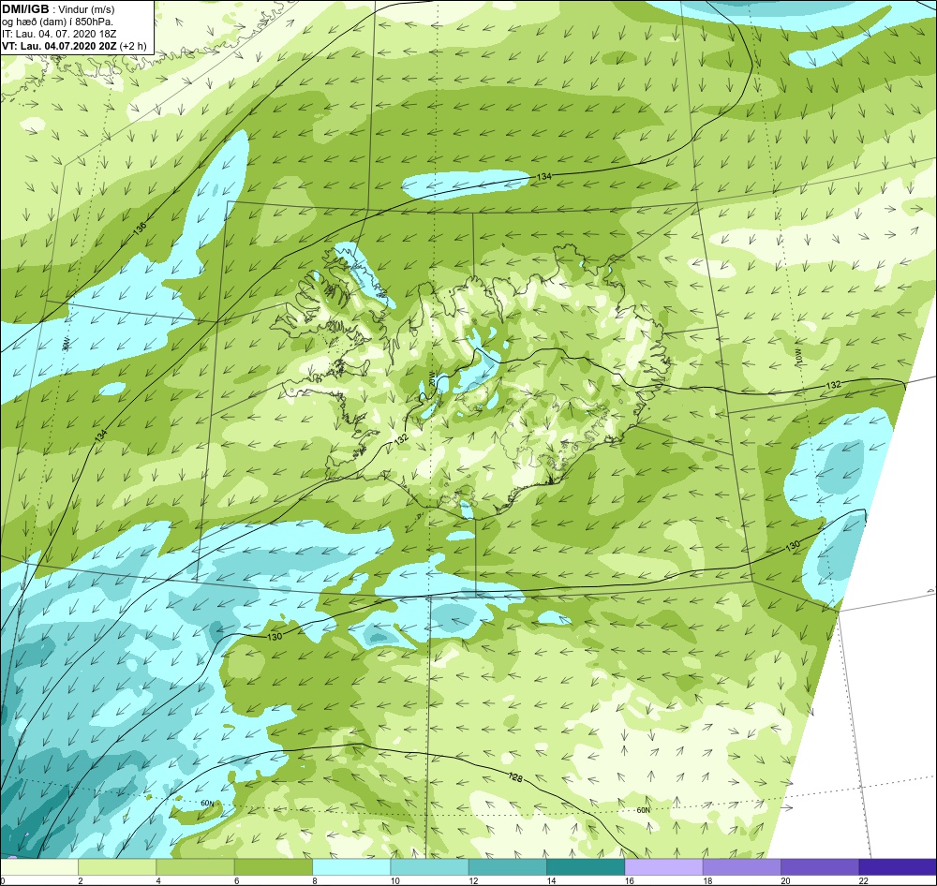Pick the 14–16 m/s dark teal legend swatch
The width and height of the screenshot is (937, 886).
coord(586,866)
